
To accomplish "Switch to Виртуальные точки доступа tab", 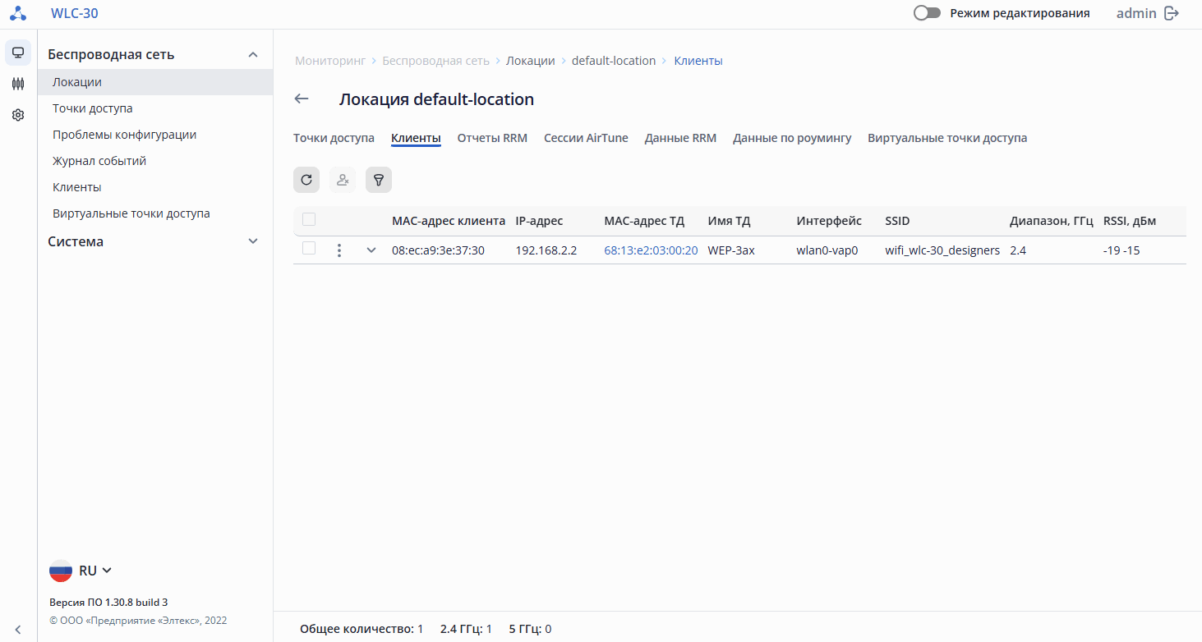I will (947, 138).
